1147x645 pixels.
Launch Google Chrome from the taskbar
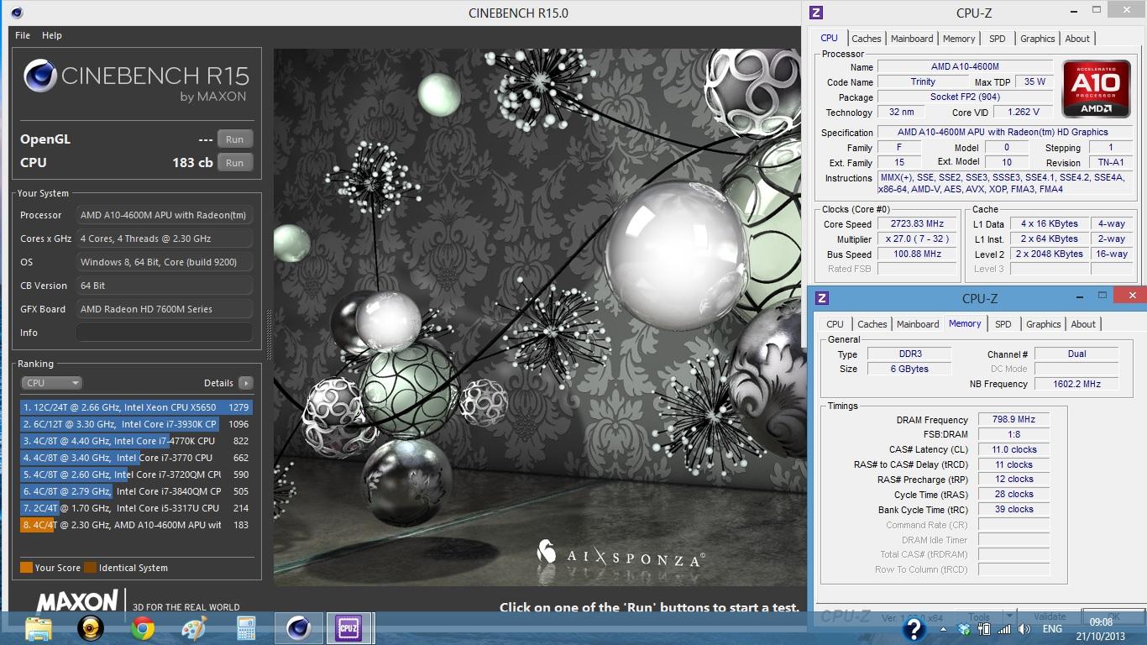click(x=143, y=628)
